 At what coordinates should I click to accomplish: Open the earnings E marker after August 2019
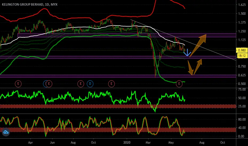tap(81, 84)
